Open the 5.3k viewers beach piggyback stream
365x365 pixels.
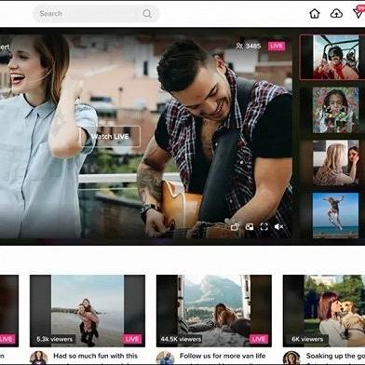(x=88, y=311)
